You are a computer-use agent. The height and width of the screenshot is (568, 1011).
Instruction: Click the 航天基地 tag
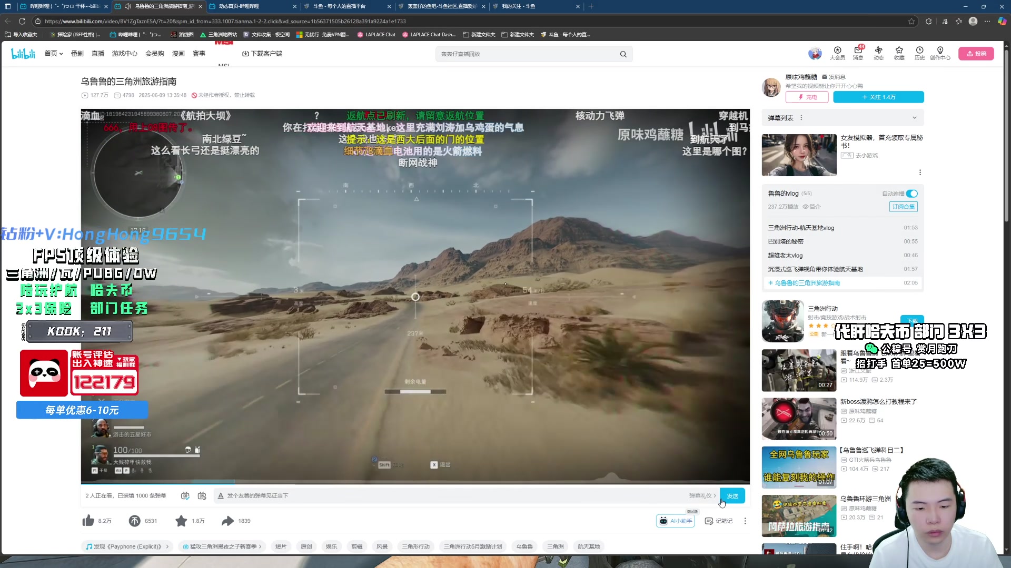click(x=589, y=546)
